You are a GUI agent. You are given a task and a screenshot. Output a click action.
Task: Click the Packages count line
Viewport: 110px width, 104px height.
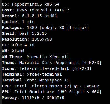(x=45, y=28)
